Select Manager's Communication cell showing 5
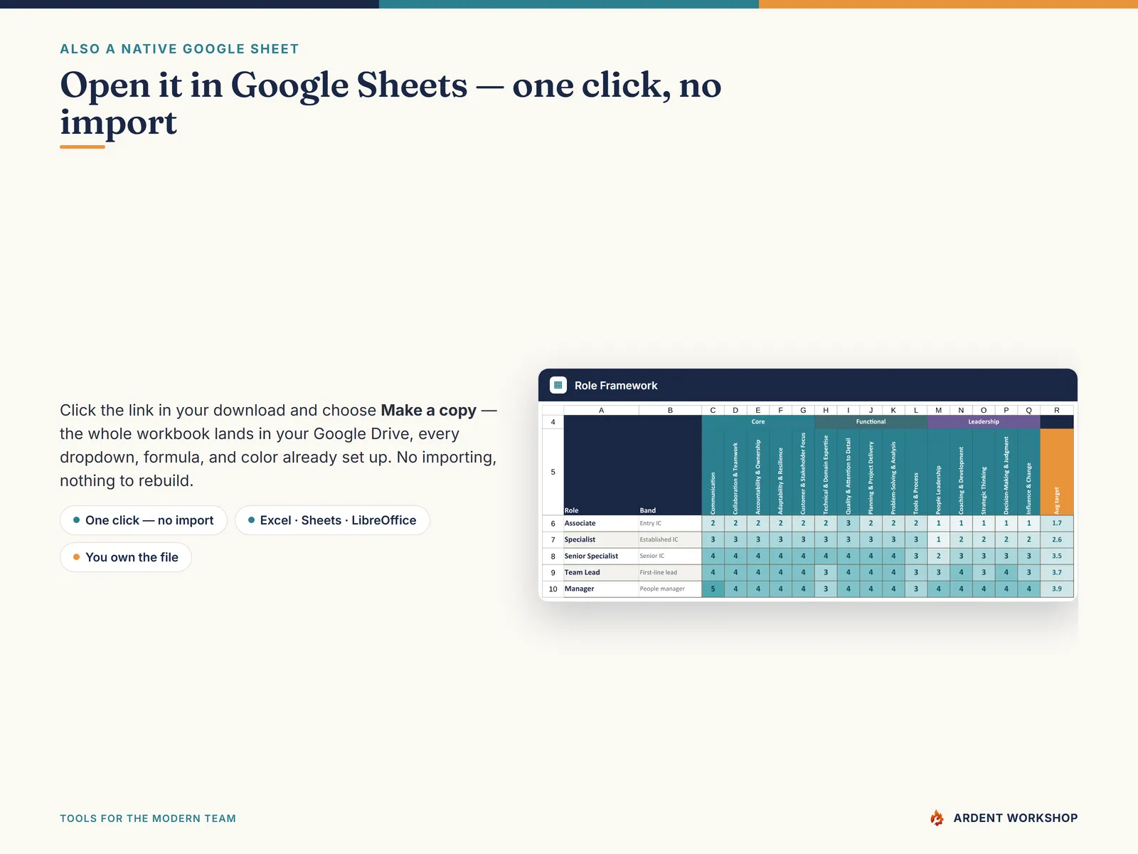Screen dimensions: 1138x854 tap(713, 589)
